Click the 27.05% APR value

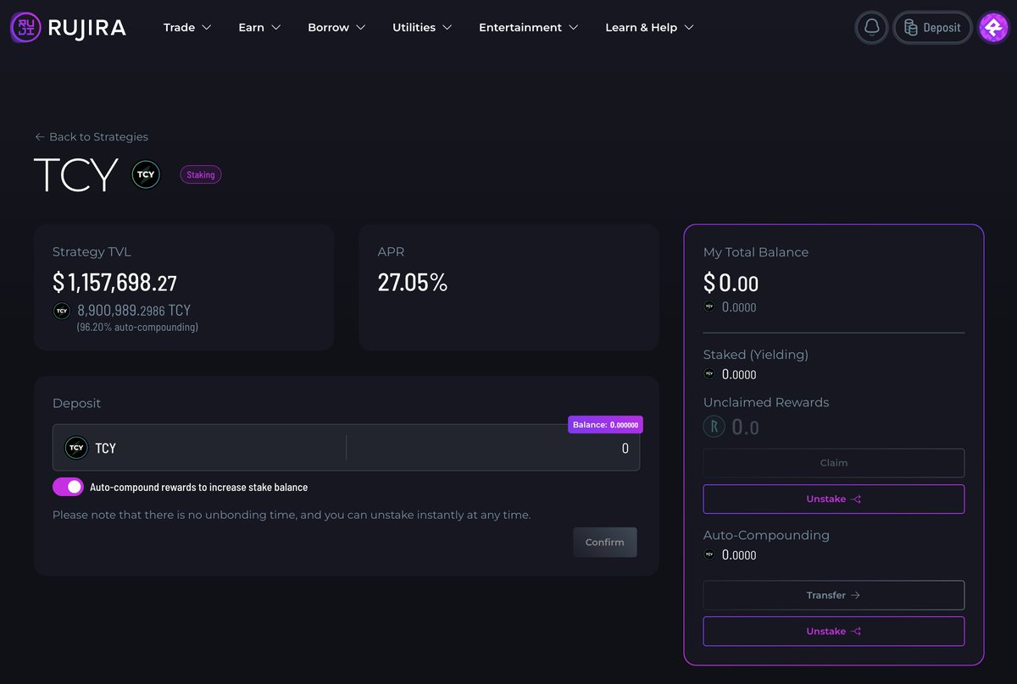[413, 283]
